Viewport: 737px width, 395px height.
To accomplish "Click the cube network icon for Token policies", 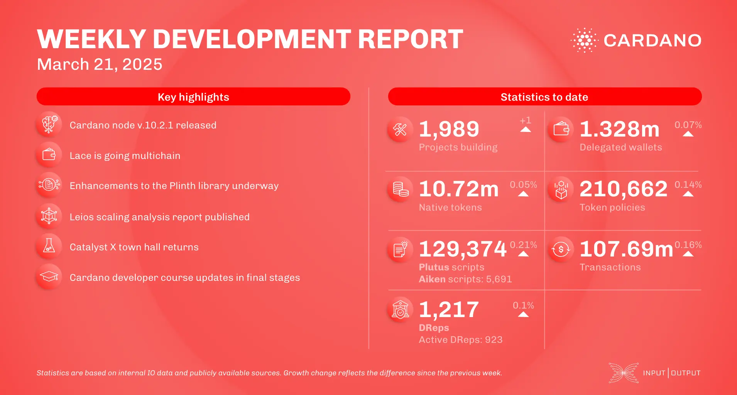I will point(561,189).
